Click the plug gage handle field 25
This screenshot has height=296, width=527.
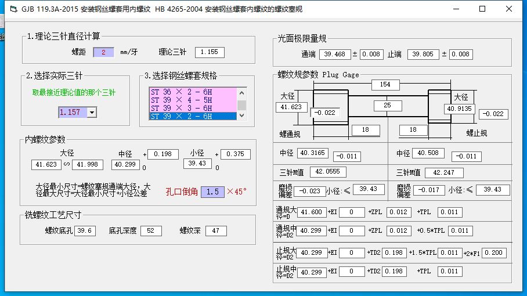coord(388,106)
